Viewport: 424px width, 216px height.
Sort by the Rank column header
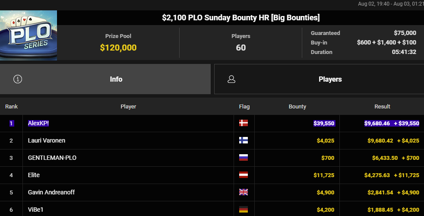pos(11,107)
